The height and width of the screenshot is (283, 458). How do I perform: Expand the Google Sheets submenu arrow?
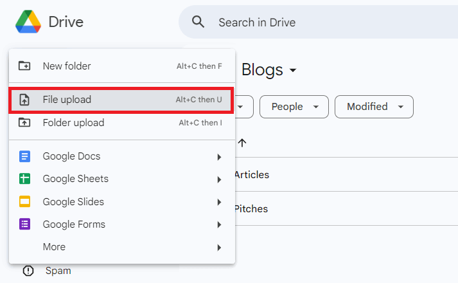coord(219,179)
